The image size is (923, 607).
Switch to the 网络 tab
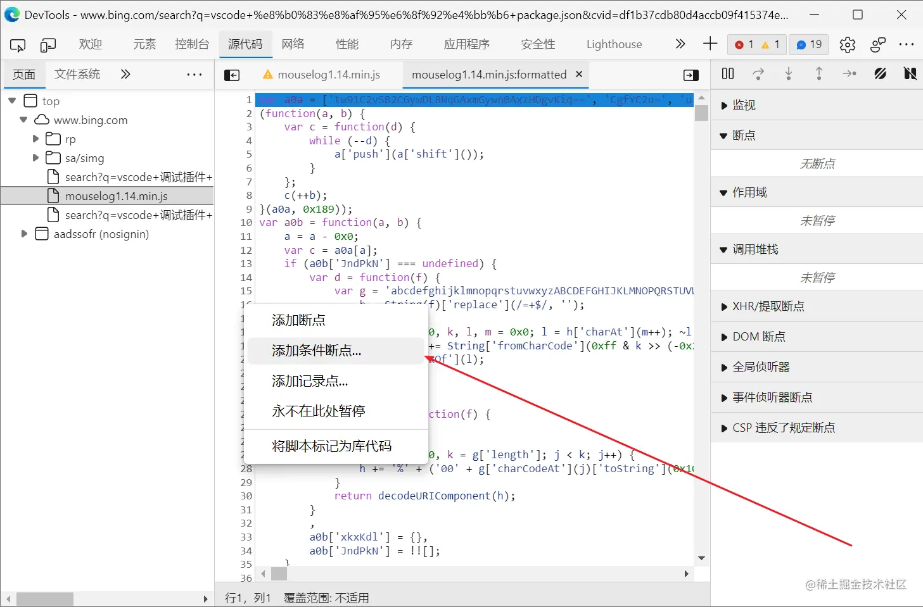point(293,44)
